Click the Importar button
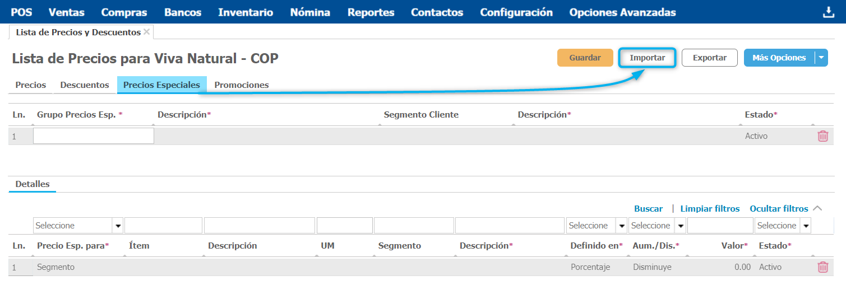Image resolution: width=846 pixels, height=299 pixels. (648, 58)
